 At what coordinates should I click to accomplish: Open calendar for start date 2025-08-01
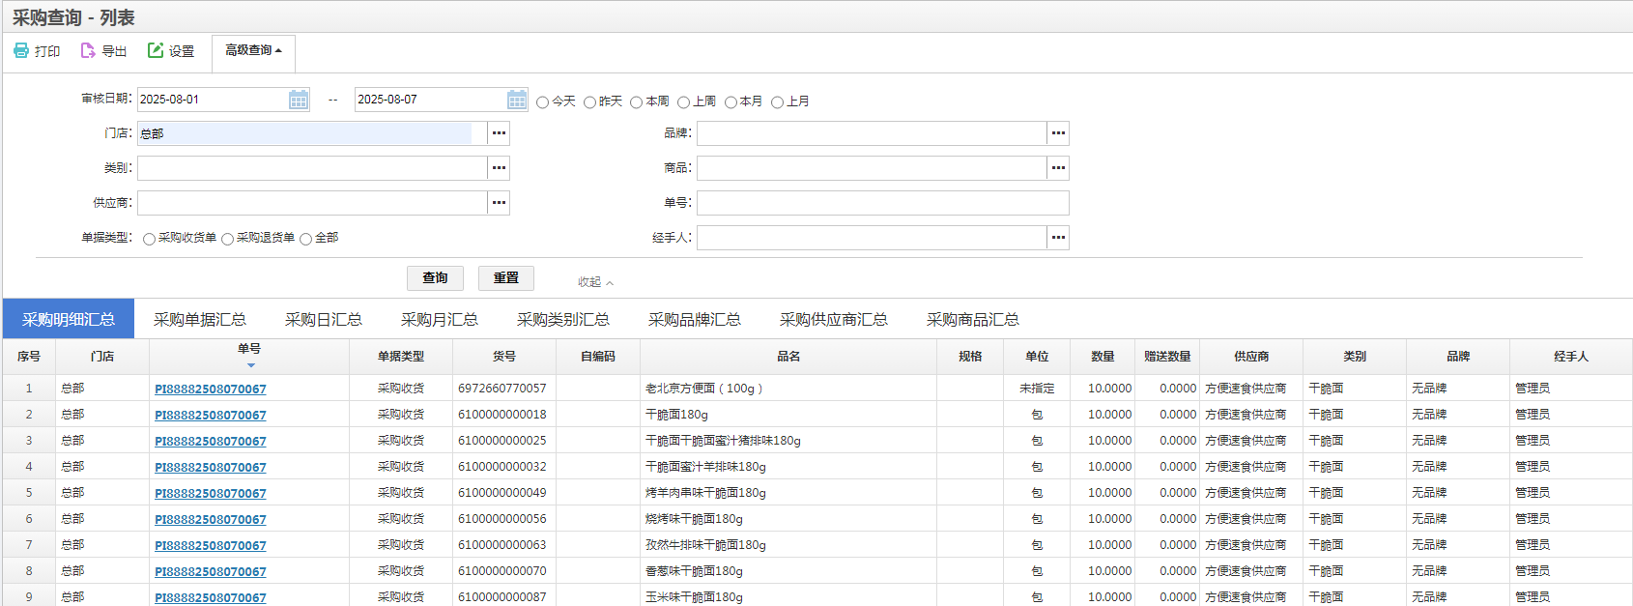pos(299,100)
